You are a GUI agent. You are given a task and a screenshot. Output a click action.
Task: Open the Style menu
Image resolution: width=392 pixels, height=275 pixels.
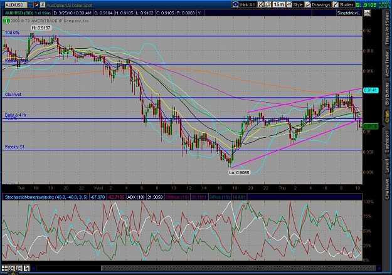pos(295,4)
